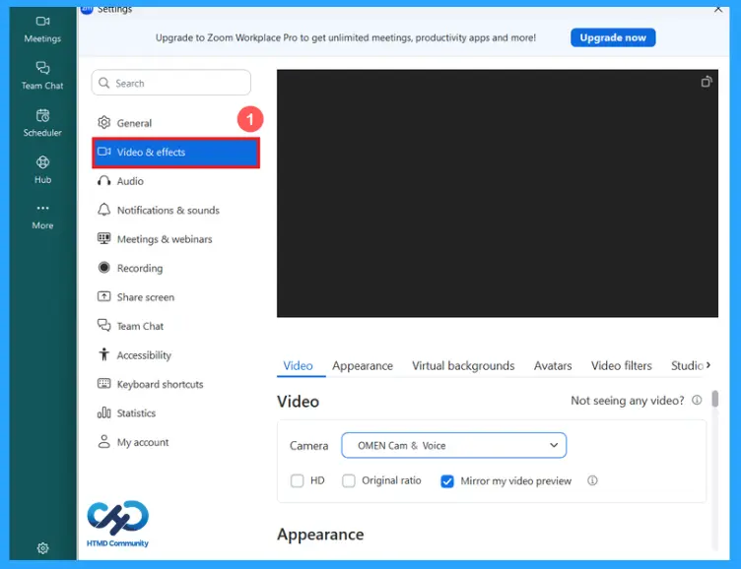
Task: Open Team Chat settings category
Action: 175,326
